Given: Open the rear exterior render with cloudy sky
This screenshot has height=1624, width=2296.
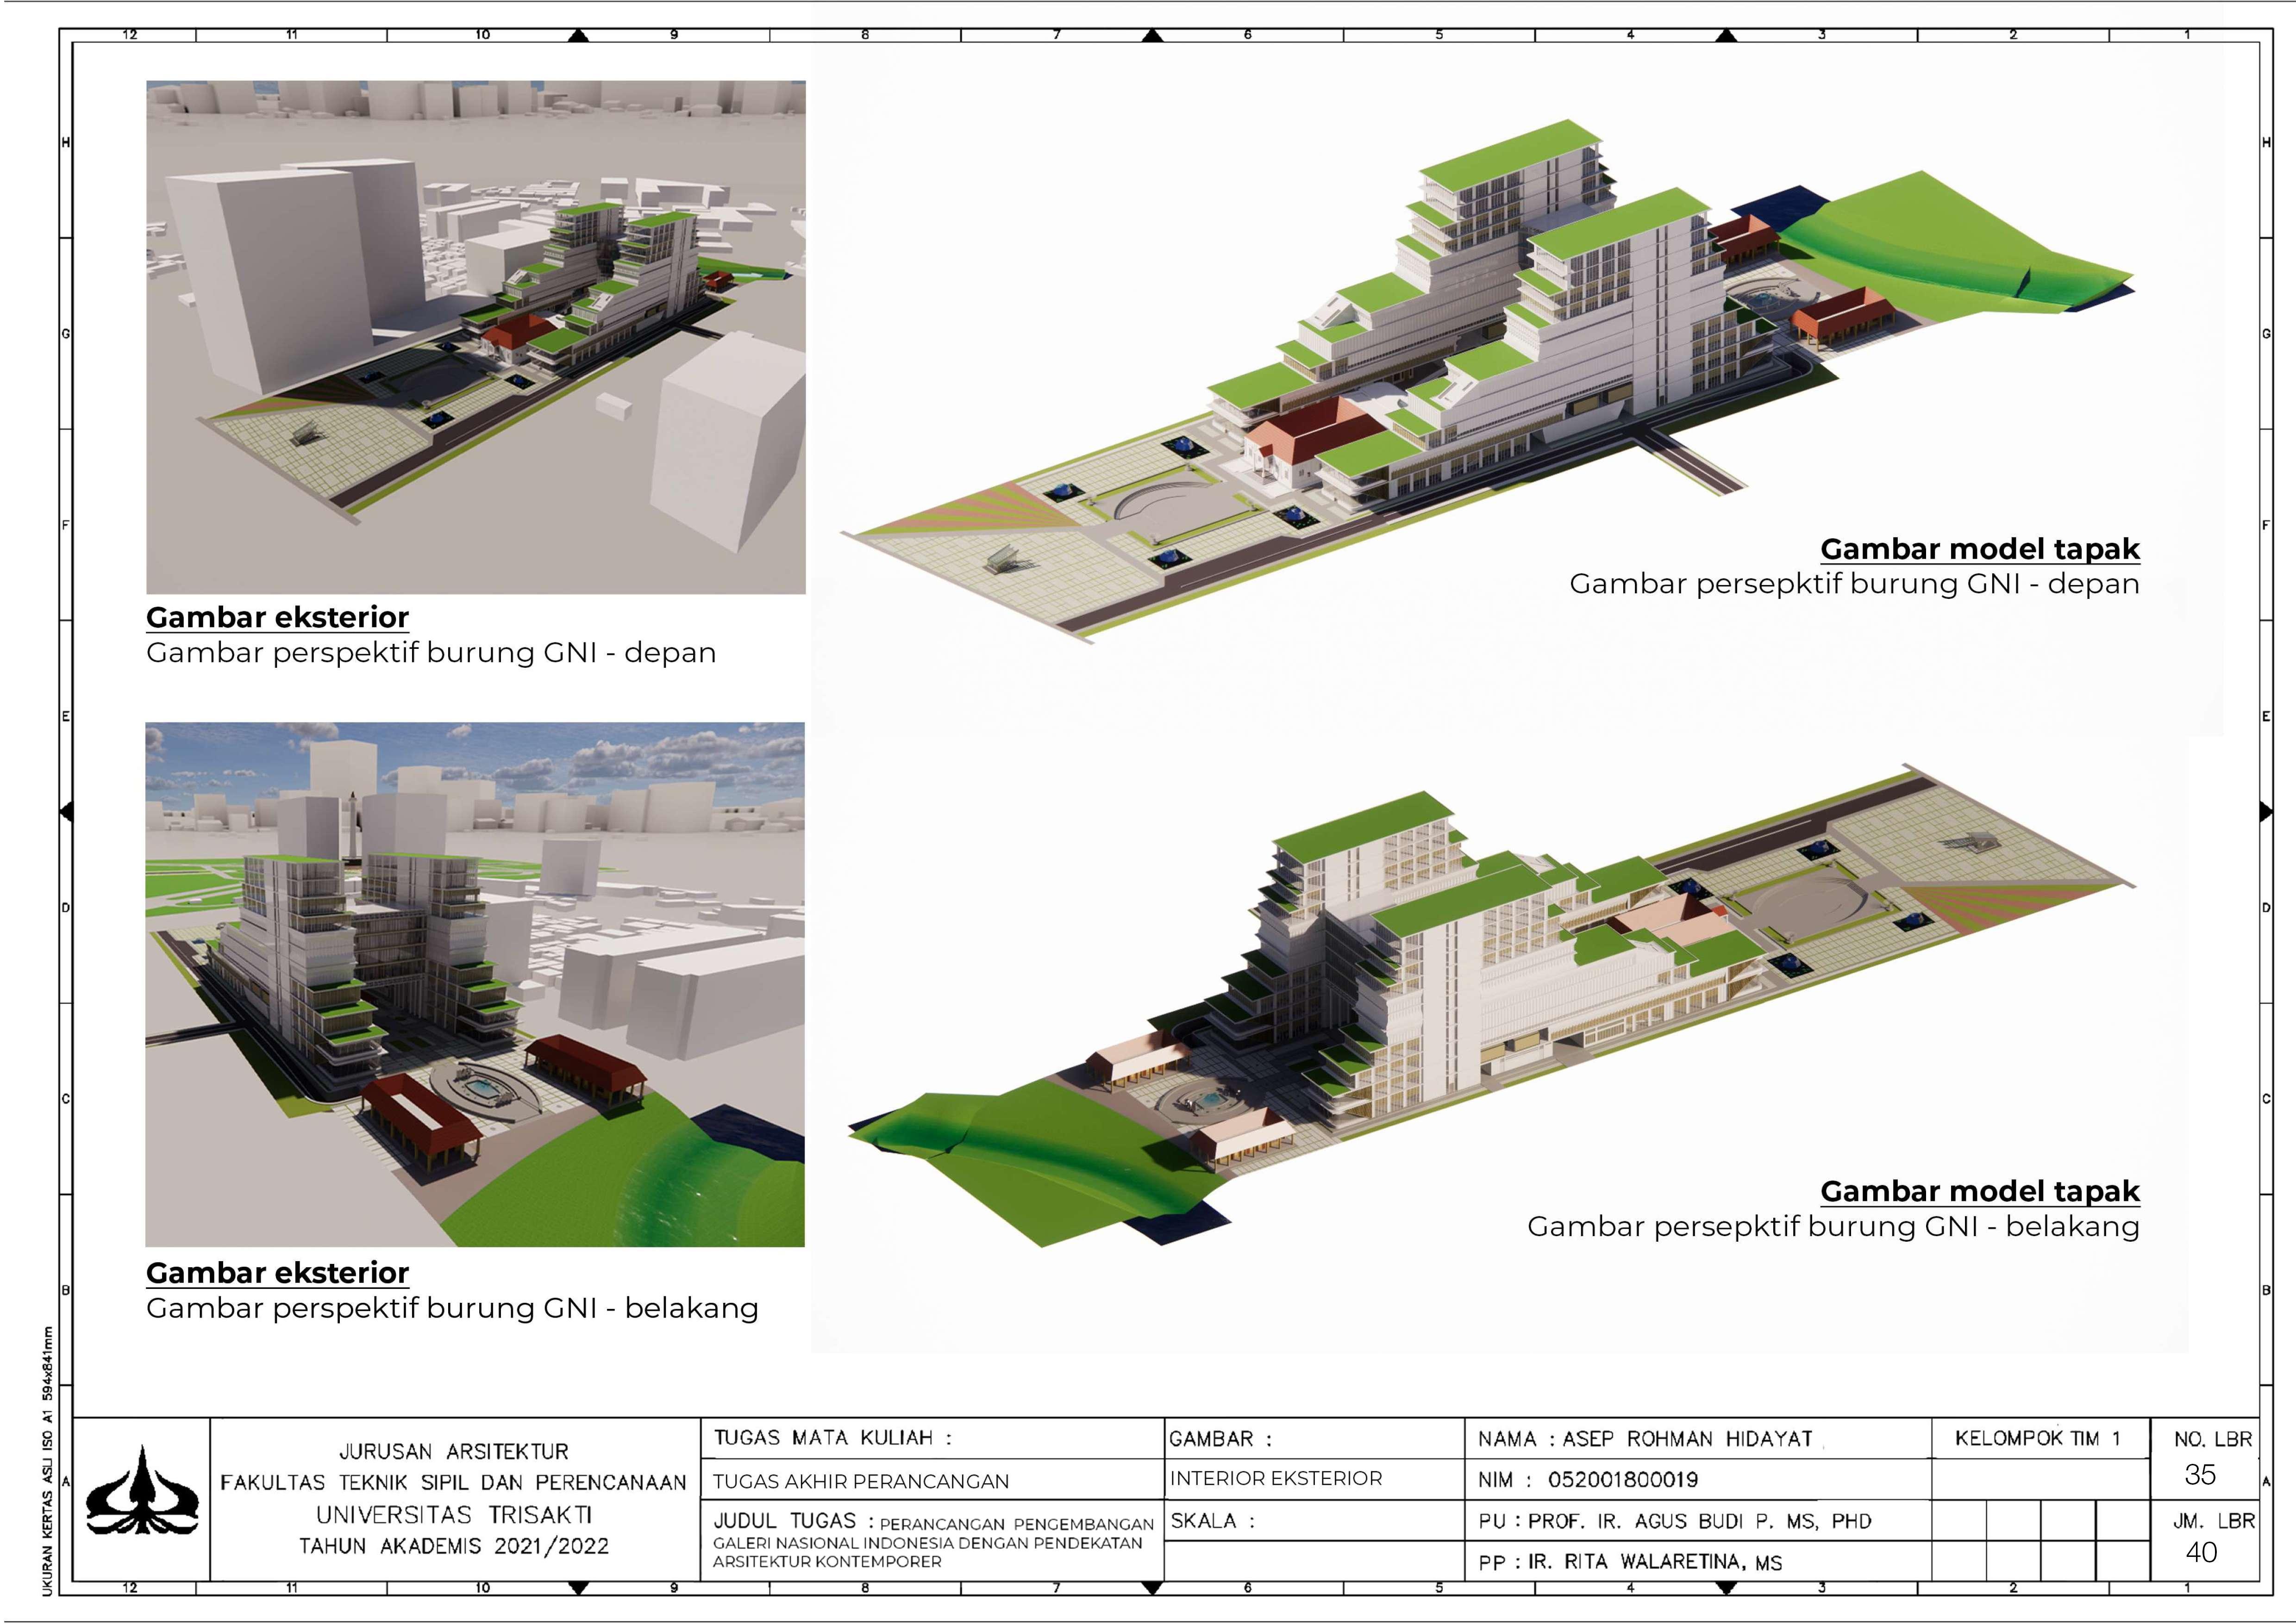Looking at the screenshot, I should point(474,984).
